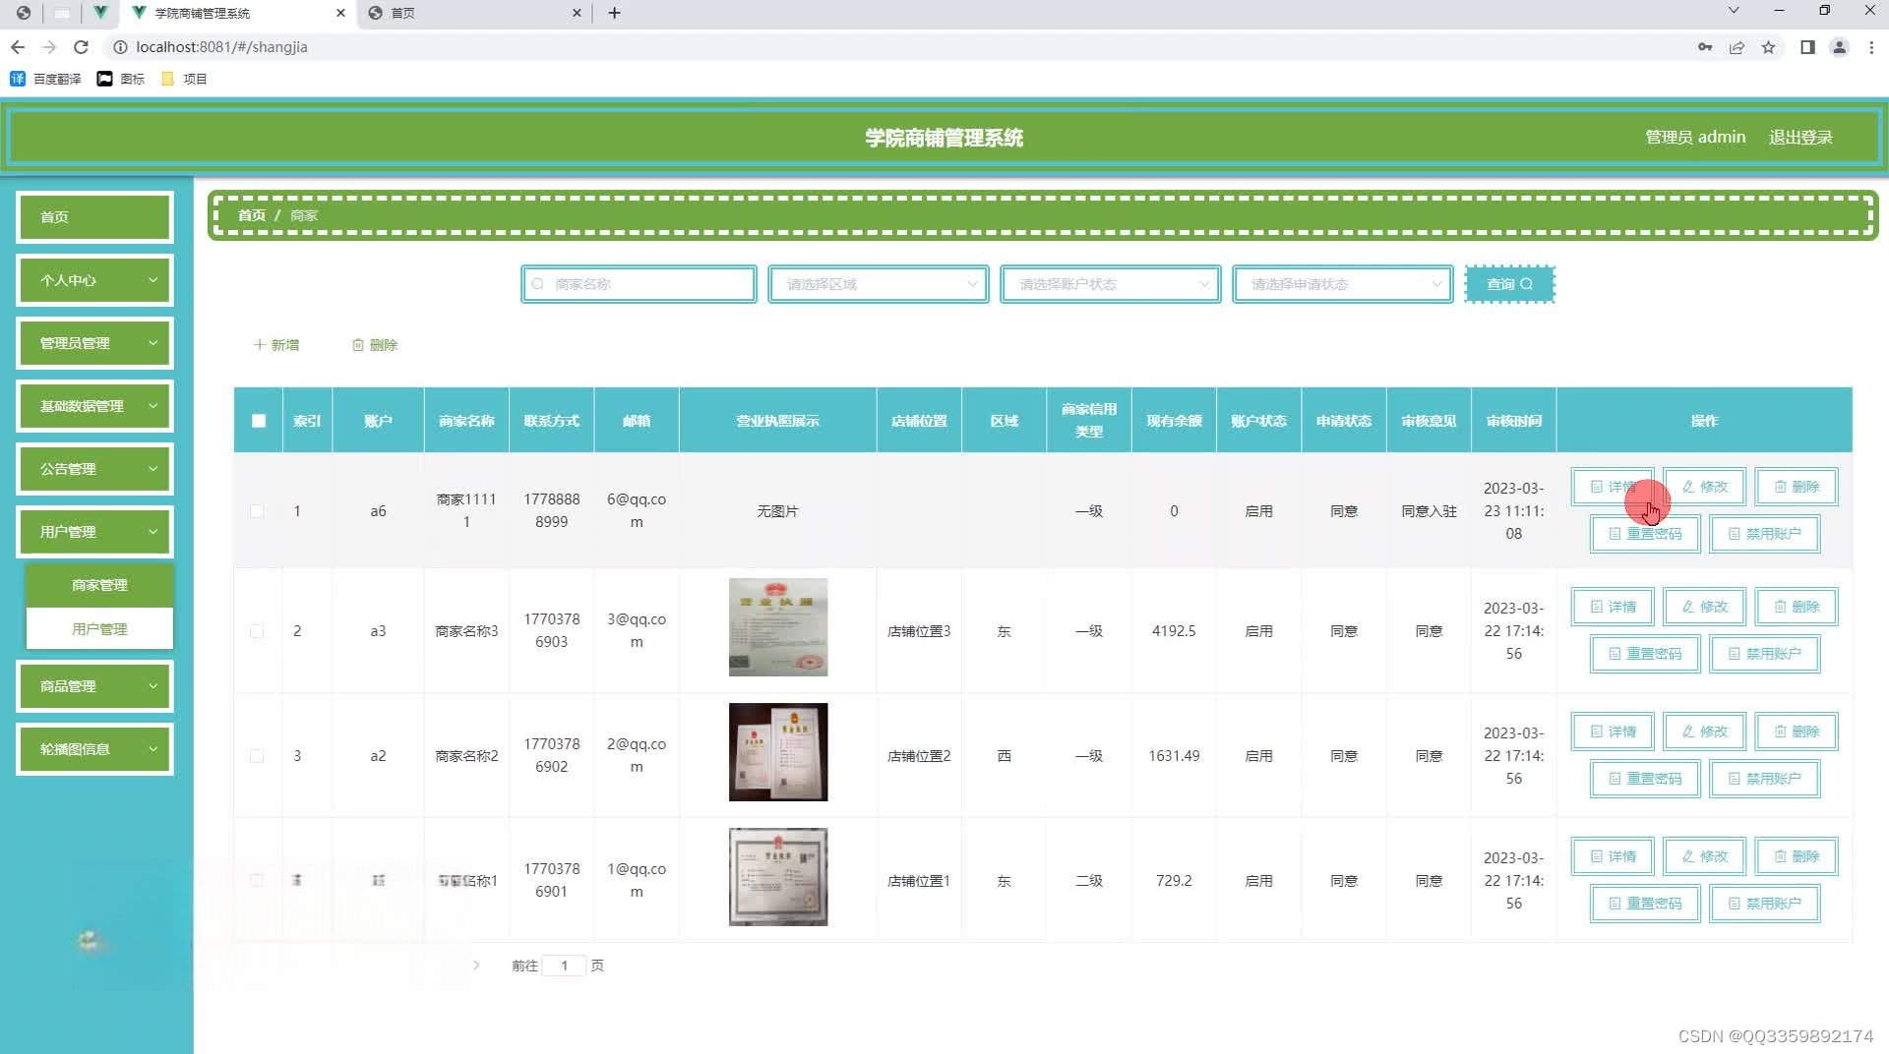Expand 轮播图信息 sidebar menu
Viewport: 1889px width, 1054px height.
94,749
